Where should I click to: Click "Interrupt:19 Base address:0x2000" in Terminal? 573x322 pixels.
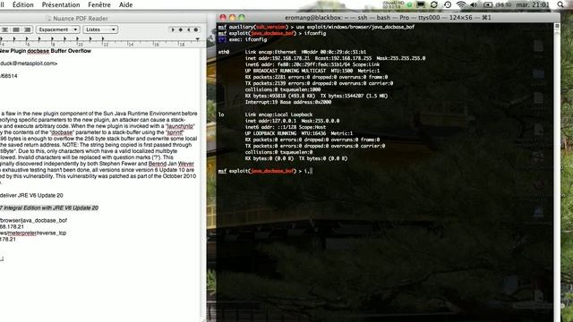point(288,102)
